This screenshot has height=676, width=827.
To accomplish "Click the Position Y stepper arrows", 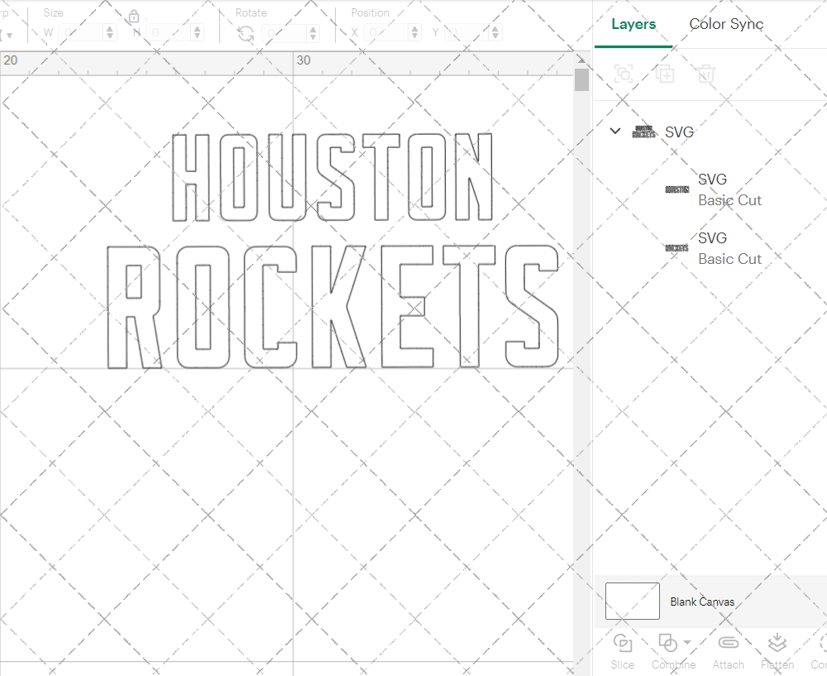I will tap(495, 33).
